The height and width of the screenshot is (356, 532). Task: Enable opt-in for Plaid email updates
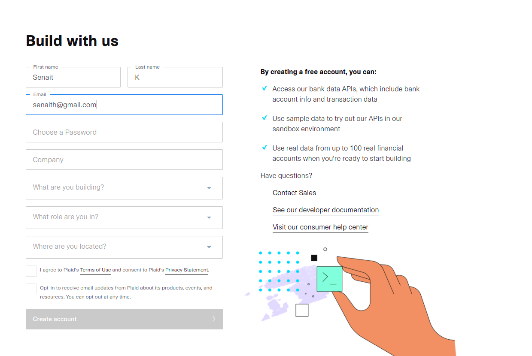click(x=30, y=289)
